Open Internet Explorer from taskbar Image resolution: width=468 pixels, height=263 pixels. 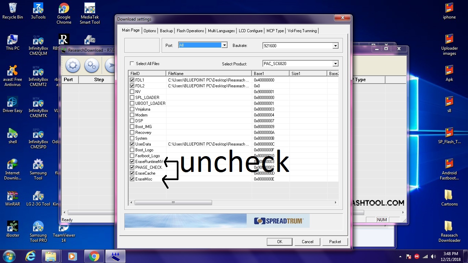coord(30,256)
